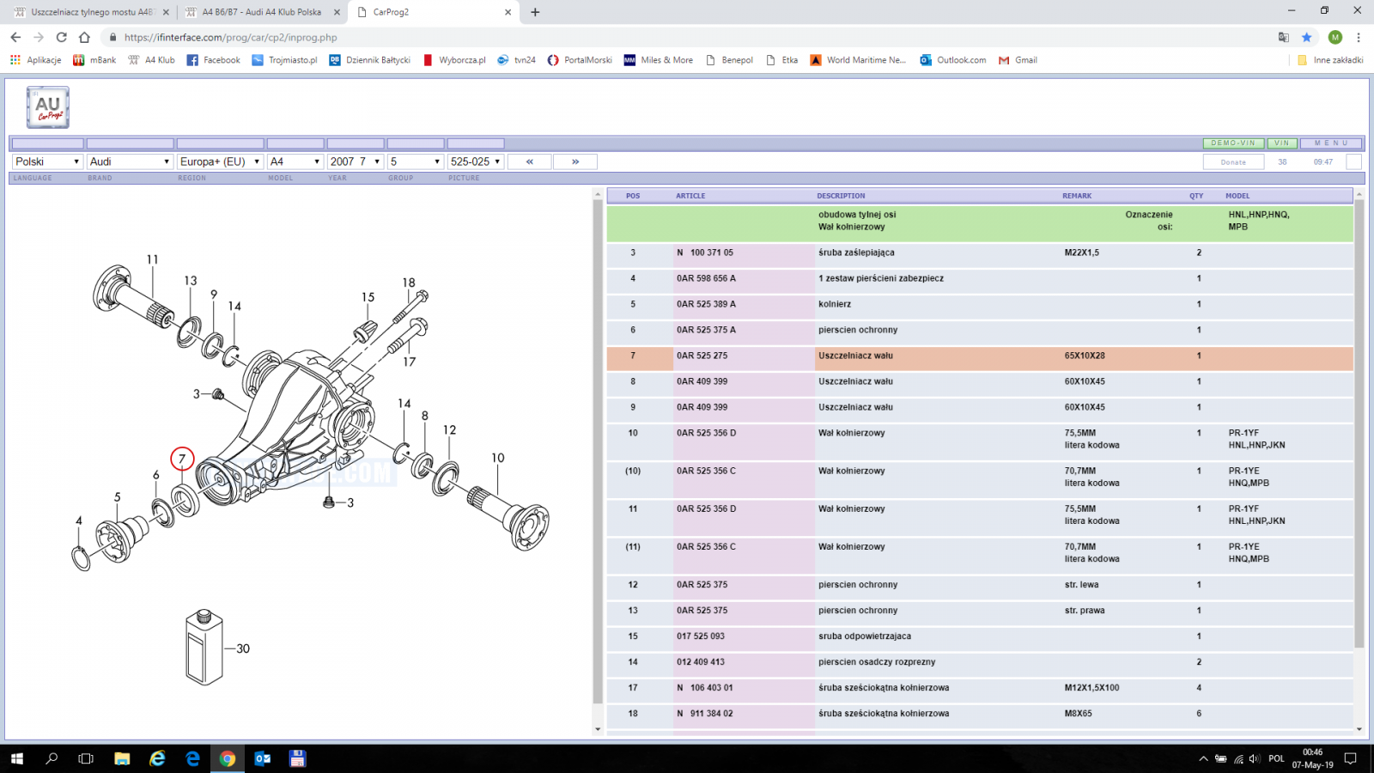
Task: Go back with browser back arrow
Action: pos(15,37)
